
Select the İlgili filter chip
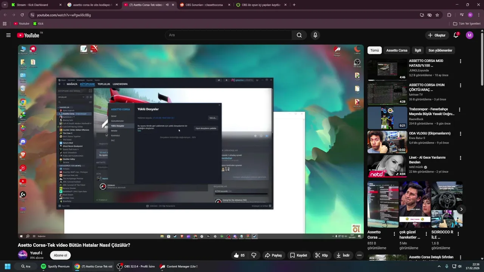(418, 50)
